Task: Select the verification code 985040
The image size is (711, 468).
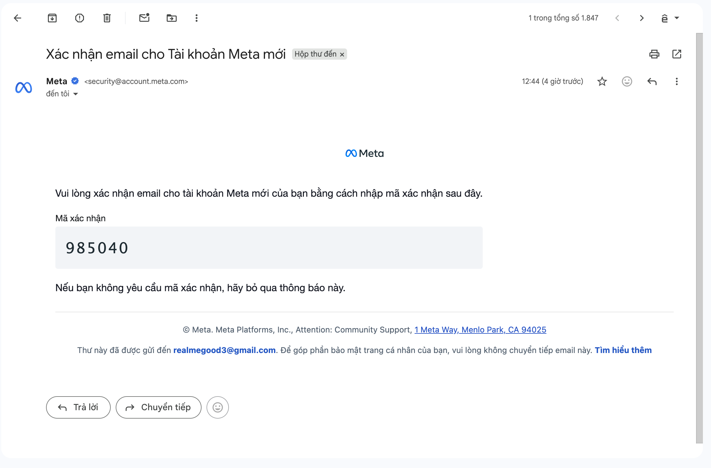Action: (97, 248)
